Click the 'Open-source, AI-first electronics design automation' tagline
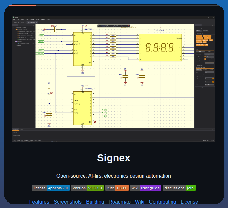Screen dimensions: 228x208 point(114,176)
